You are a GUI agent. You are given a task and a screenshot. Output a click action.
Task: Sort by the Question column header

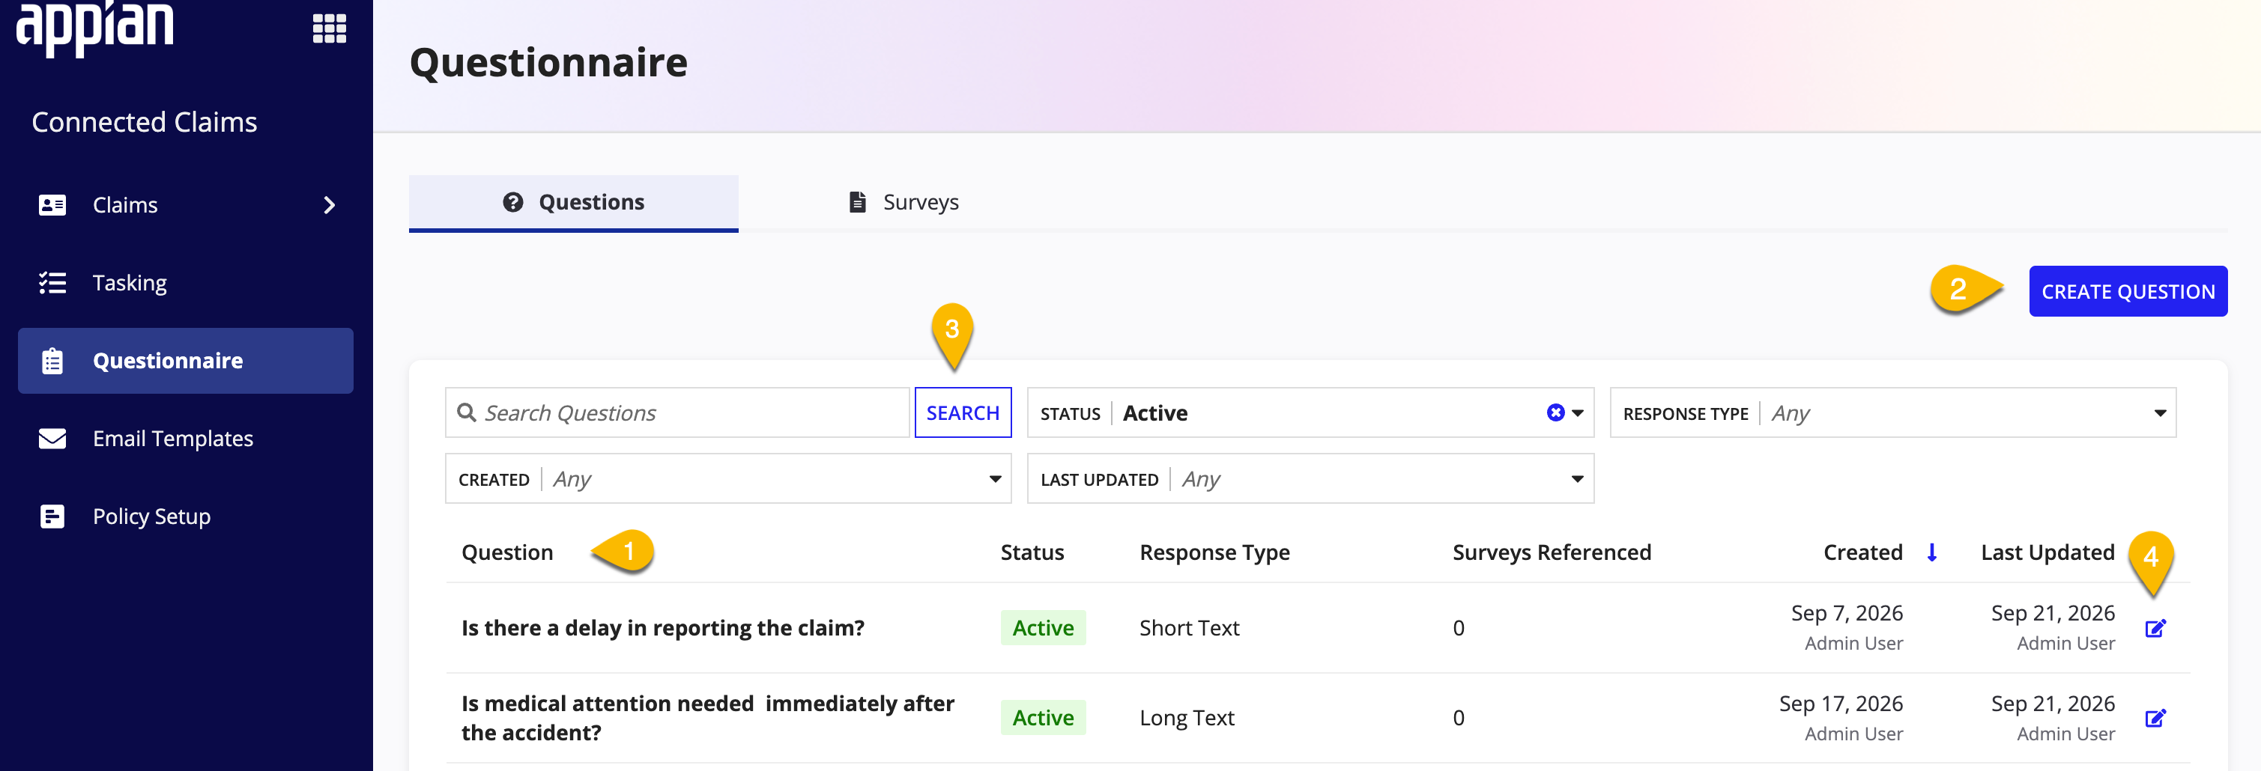click(x=507, y=552)
